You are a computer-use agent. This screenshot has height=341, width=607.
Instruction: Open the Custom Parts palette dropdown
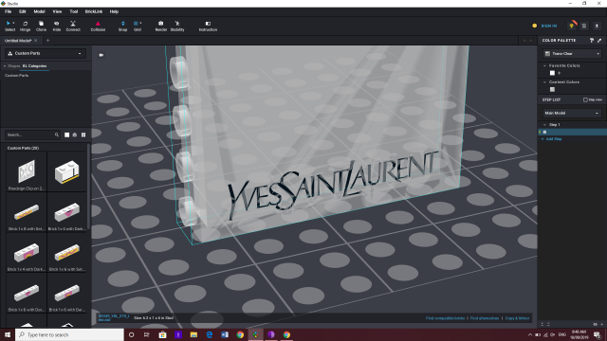click(x=46, y=53)
